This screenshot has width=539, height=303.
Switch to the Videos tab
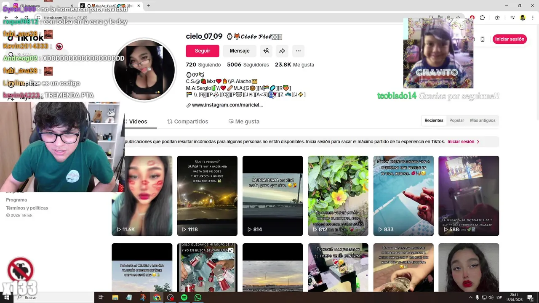(138, 121)
